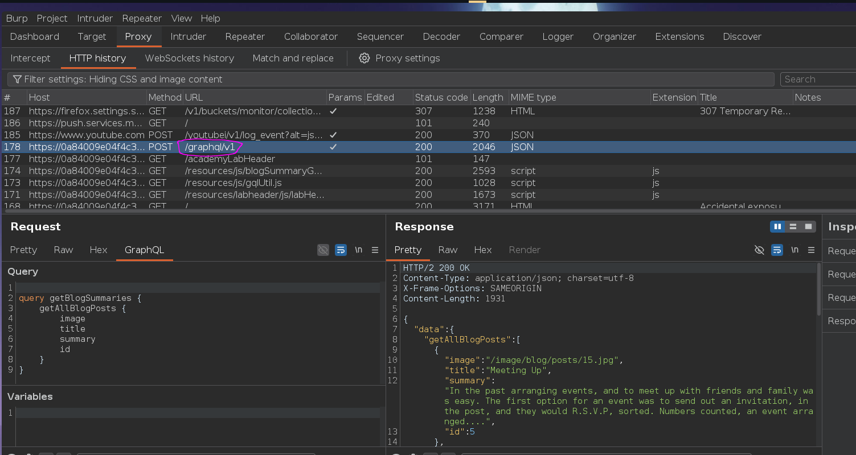
Task: Sort table by Method column header
Action: tap(165, 97)
